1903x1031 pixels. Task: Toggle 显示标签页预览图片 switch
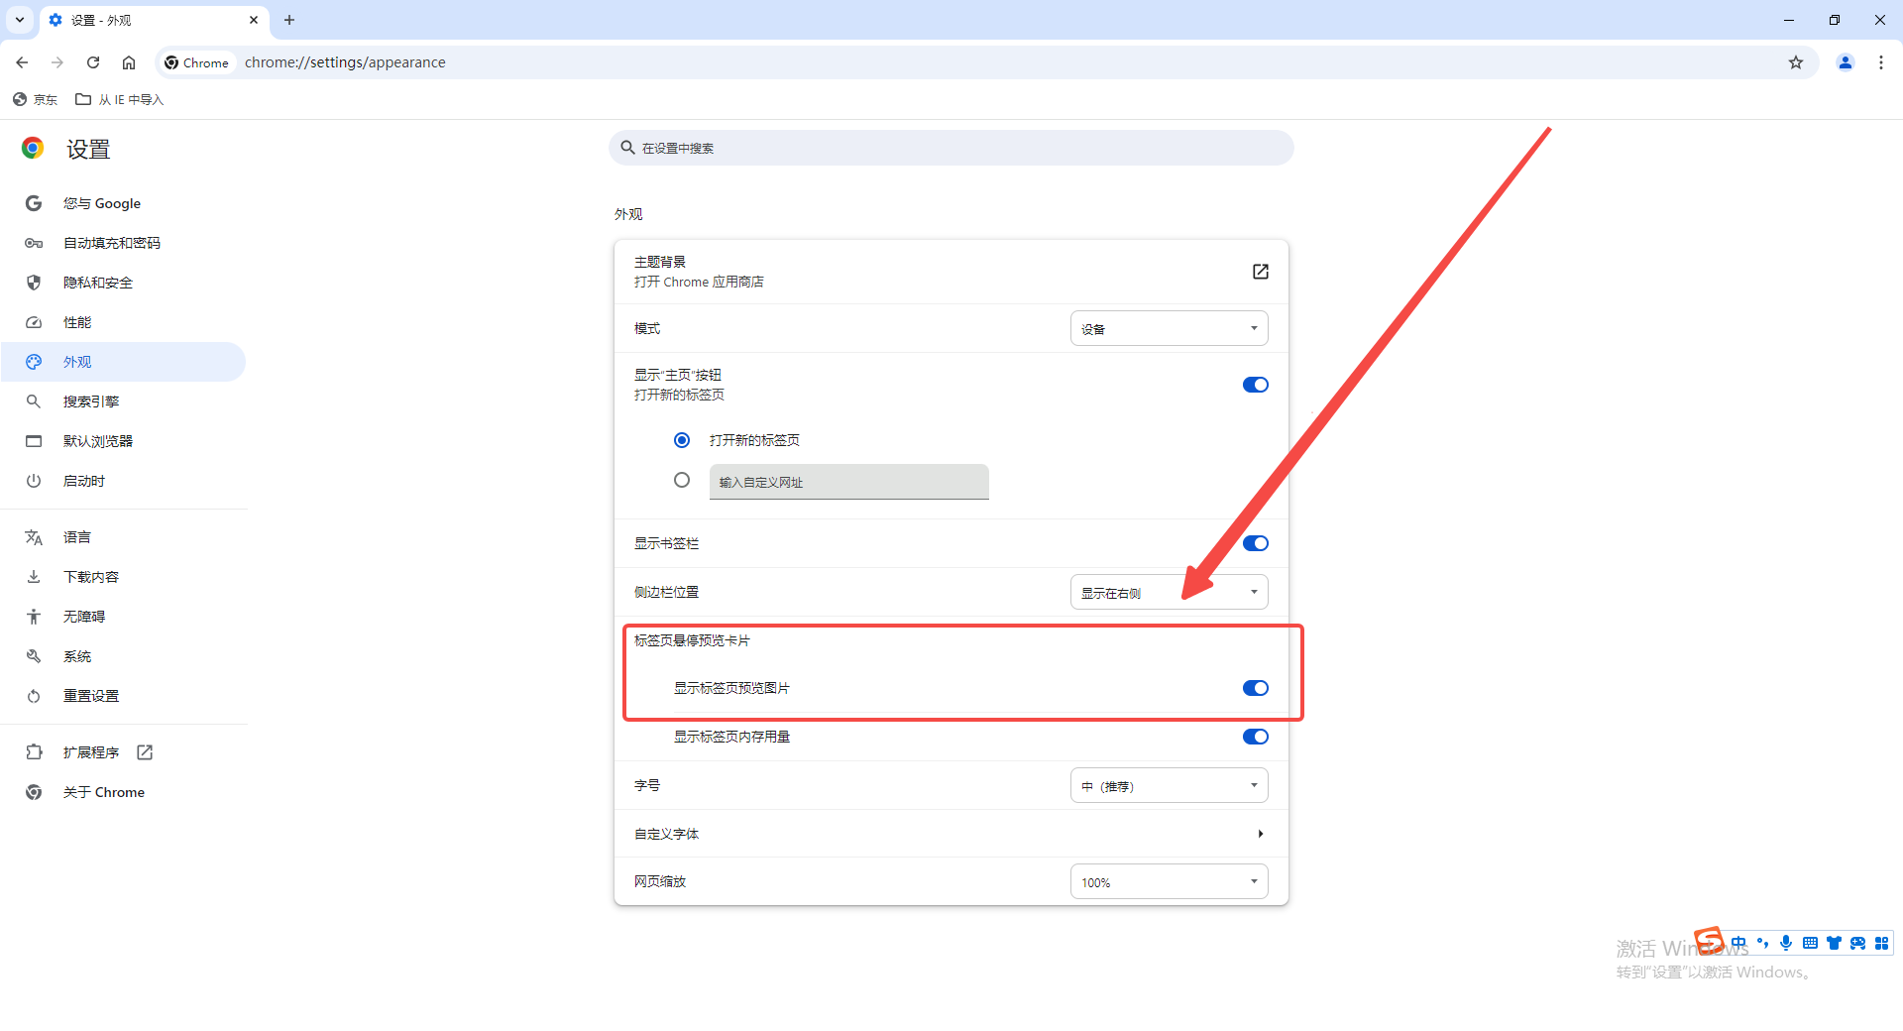[1256, 688]
